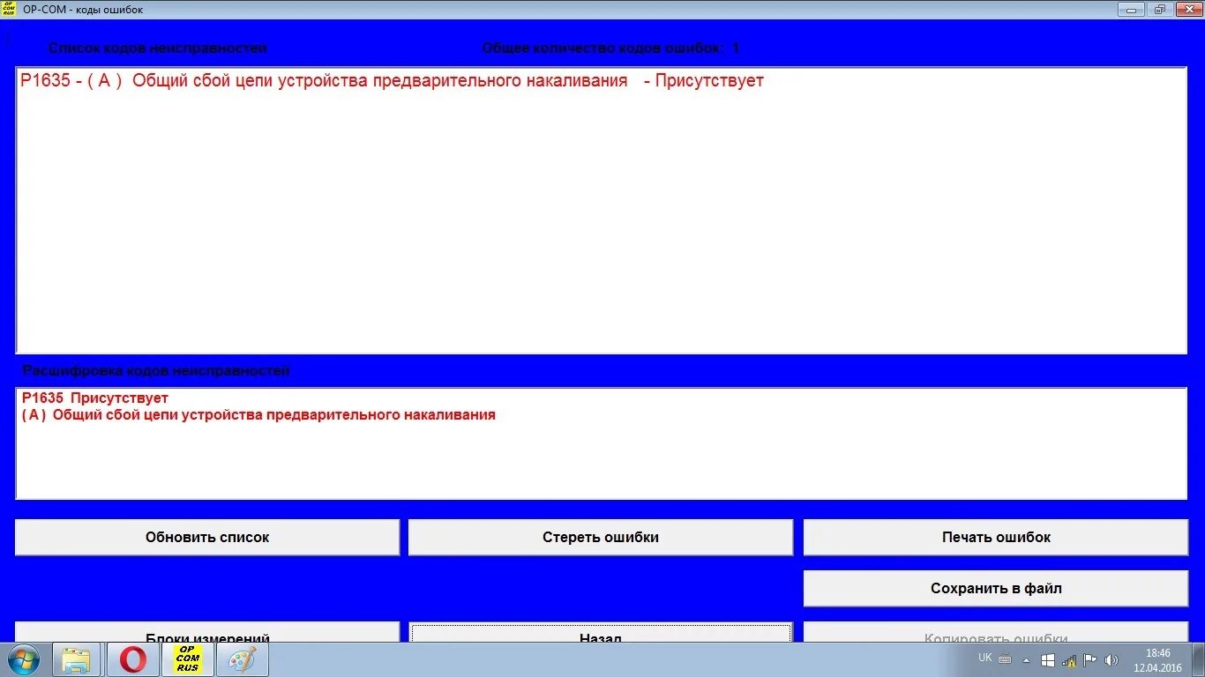Open the volume speaker tray icon
The width and height of the screenshot is (1205, 677).
(1111, 660)
